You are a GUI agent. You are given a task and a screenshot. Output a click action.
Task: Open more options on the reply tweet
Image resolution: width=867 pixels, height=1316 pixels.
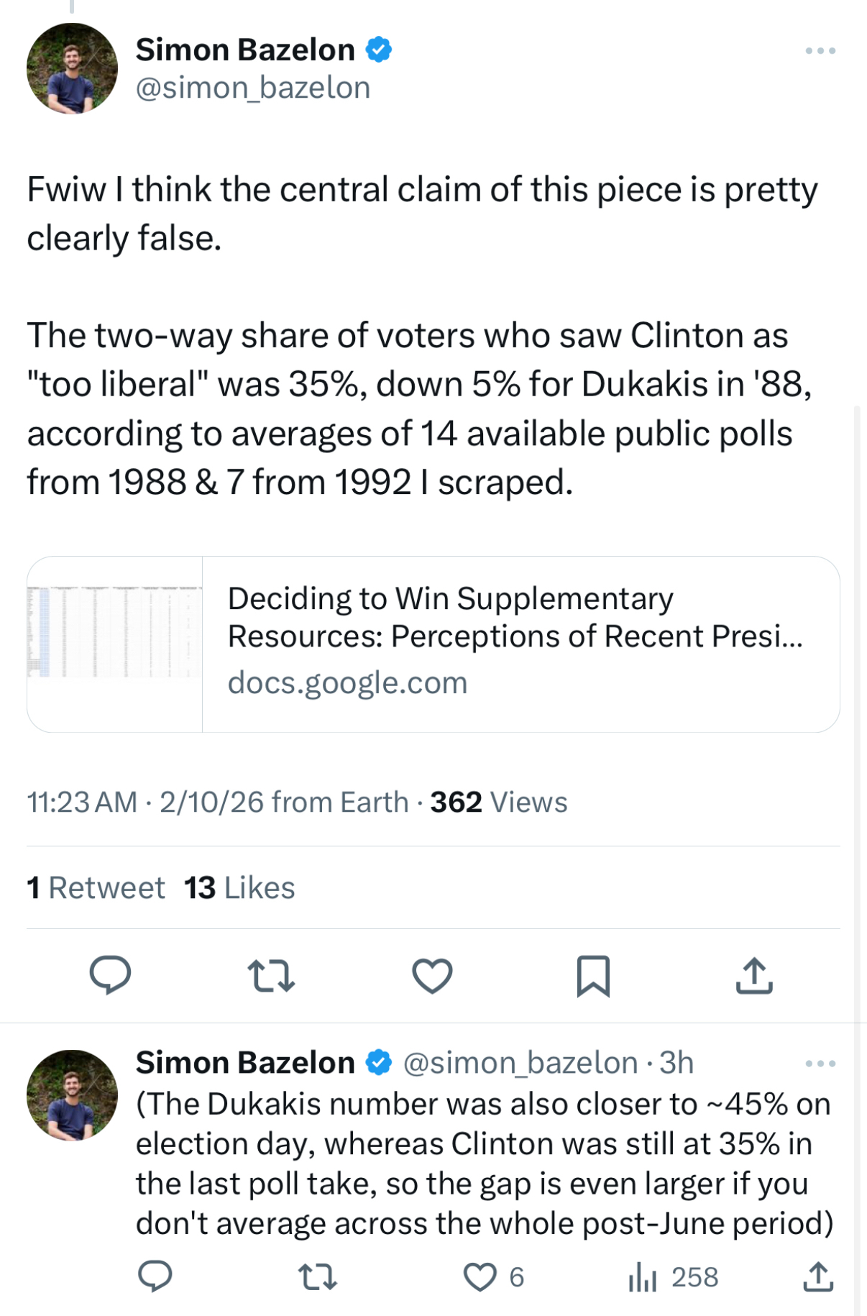820,1064
